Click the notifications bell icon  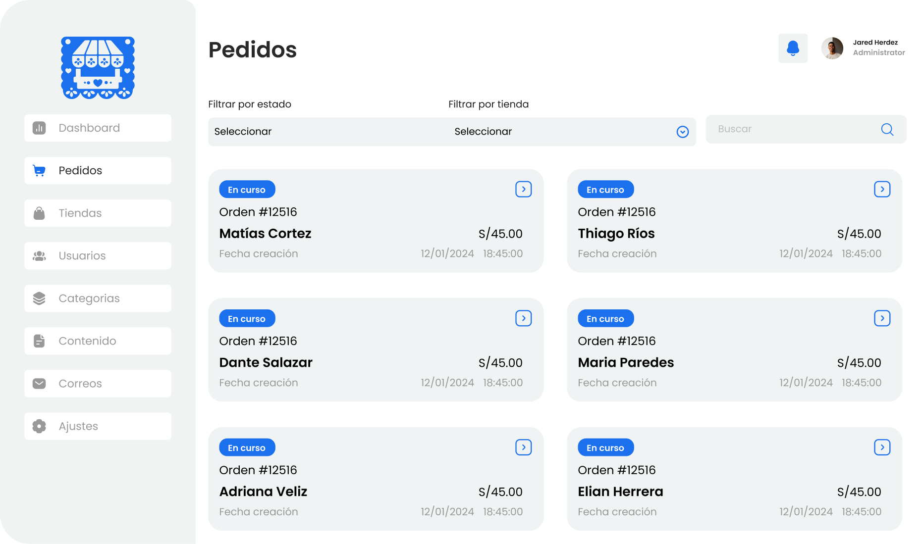[x=793, y=48]
